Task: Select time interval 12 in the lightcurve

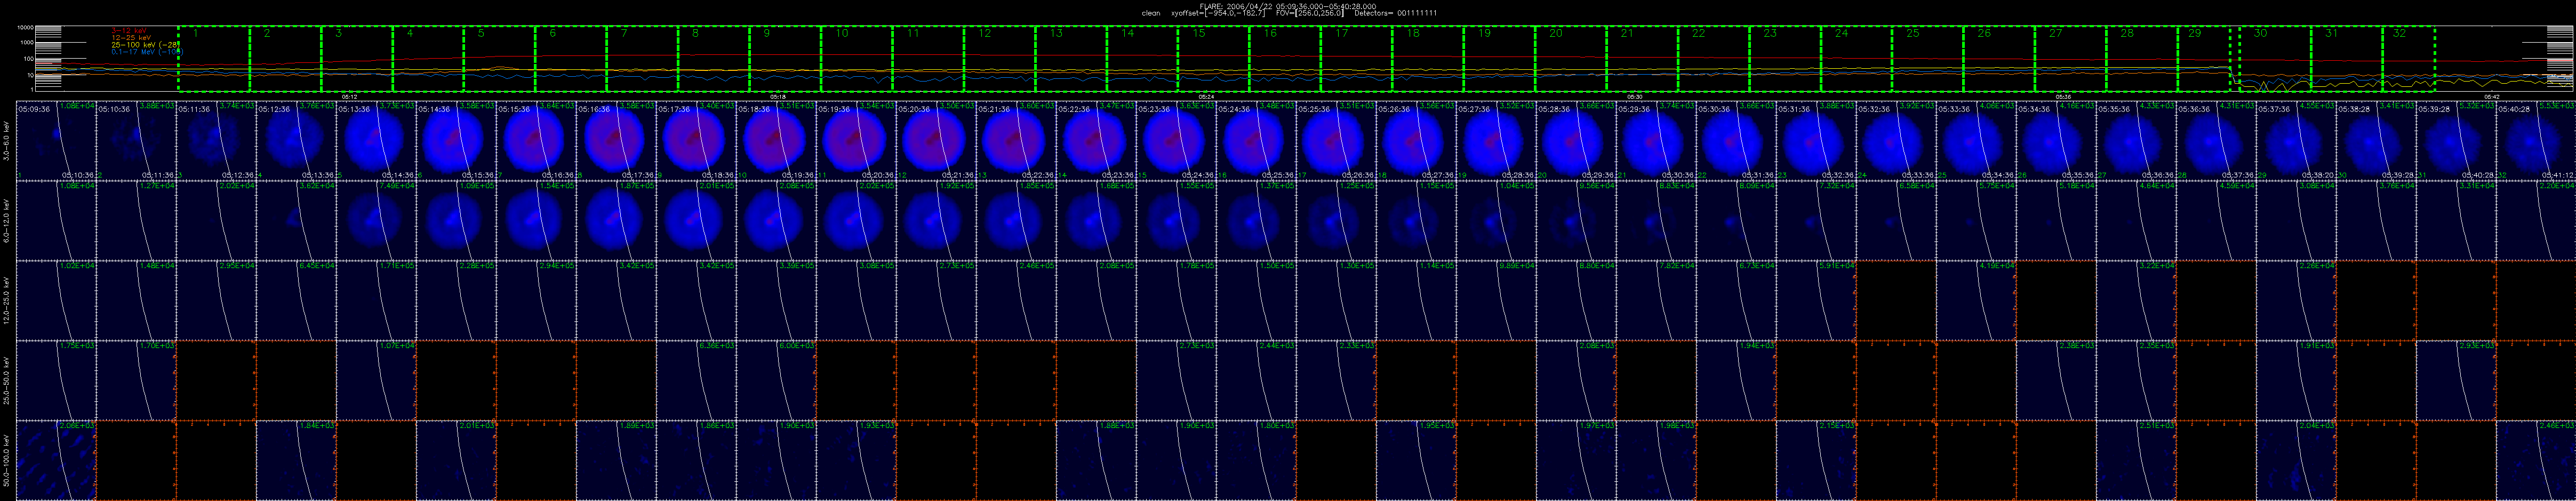Action: [x=1000, y=60]
